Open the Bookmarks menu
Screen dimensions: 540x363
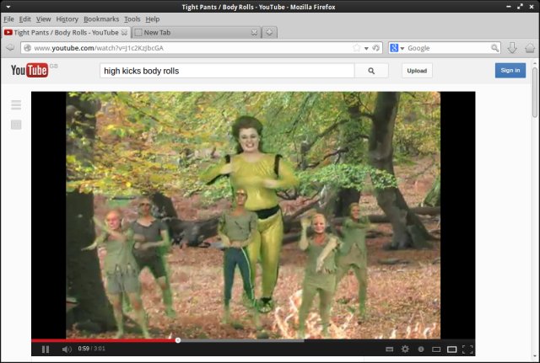(101, 19)
